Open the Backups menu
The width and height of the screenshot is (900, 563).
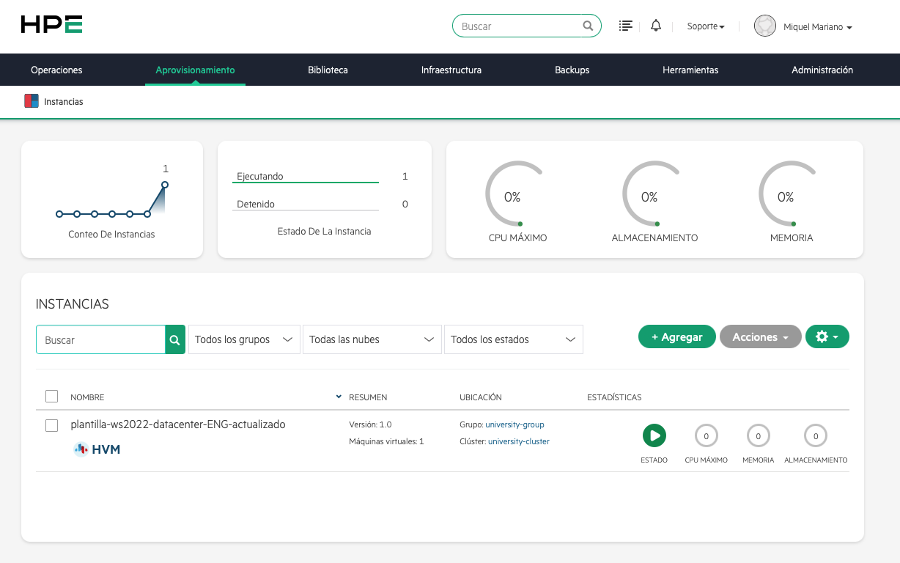[572, 70]
